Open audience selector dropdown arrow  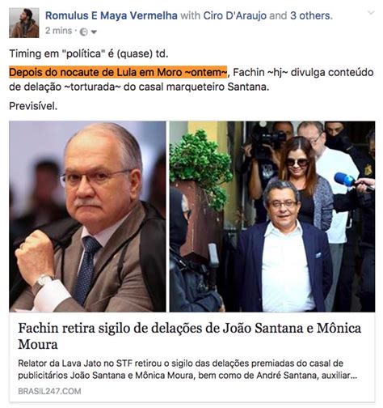pos(94,32)
